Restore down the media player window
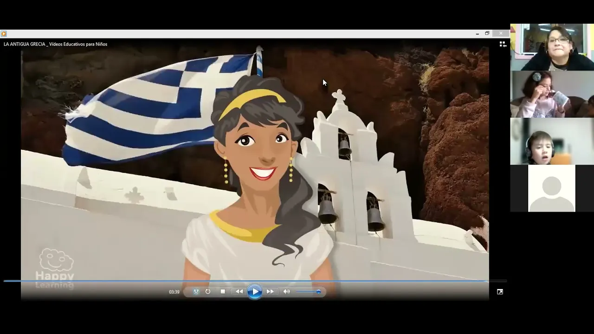This screenshot has height=334, width=594. [x=487, y=33]
